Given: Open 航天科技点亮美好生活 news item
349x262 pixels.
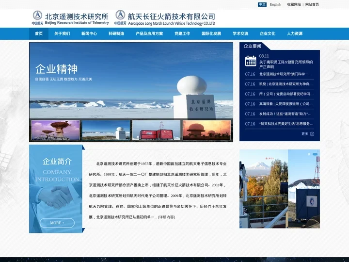Looking at the screenshot, I should pos(286,124).
